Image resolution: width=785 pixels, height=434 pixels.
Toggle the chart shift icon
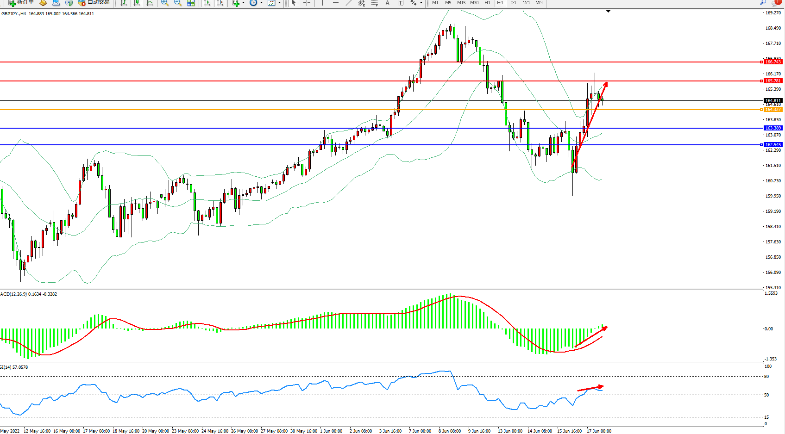[x=220, y=3]
